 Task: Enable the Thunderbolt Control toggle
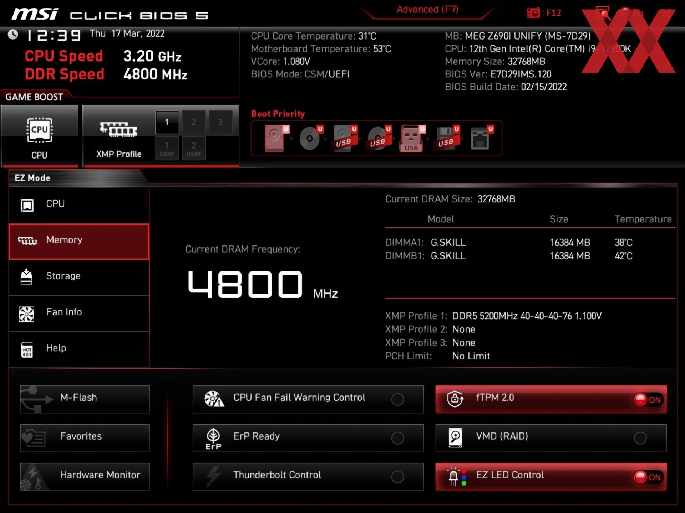(397, 477)
